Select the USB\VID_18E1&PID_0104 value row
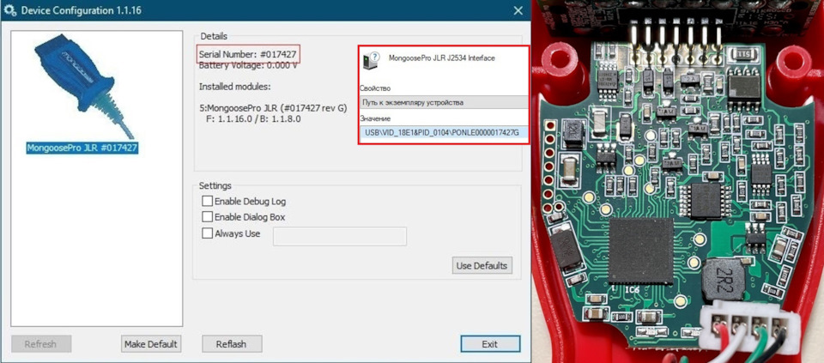This screenshot has height=363, width=824. 444,133
